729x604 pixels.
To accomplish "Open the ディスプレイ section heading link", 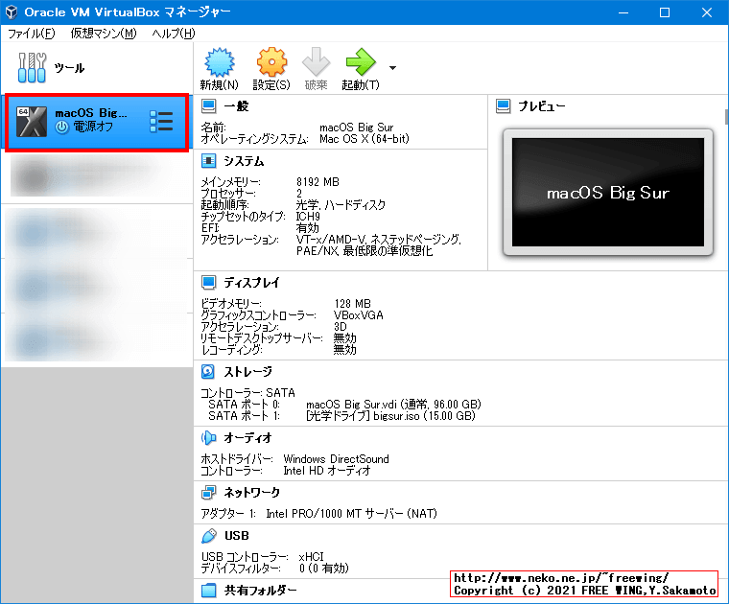I will point(251,283).
